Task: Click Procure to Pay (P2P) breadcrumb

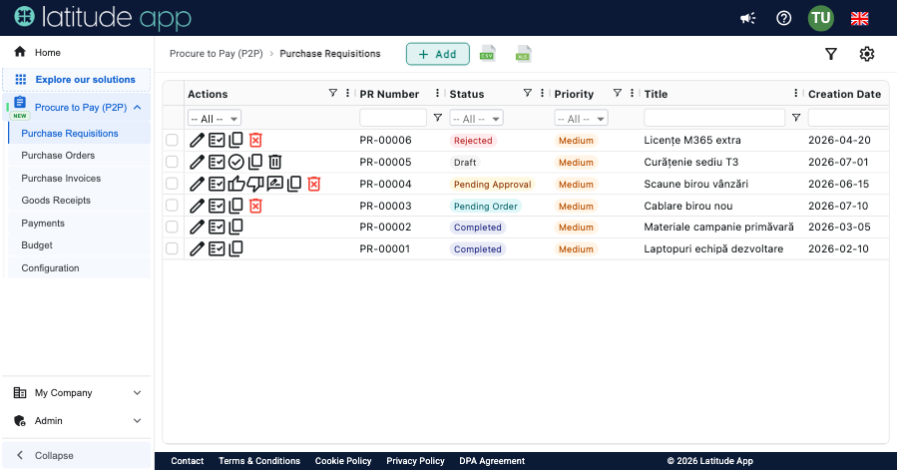Action: click(x=217, y=53)
